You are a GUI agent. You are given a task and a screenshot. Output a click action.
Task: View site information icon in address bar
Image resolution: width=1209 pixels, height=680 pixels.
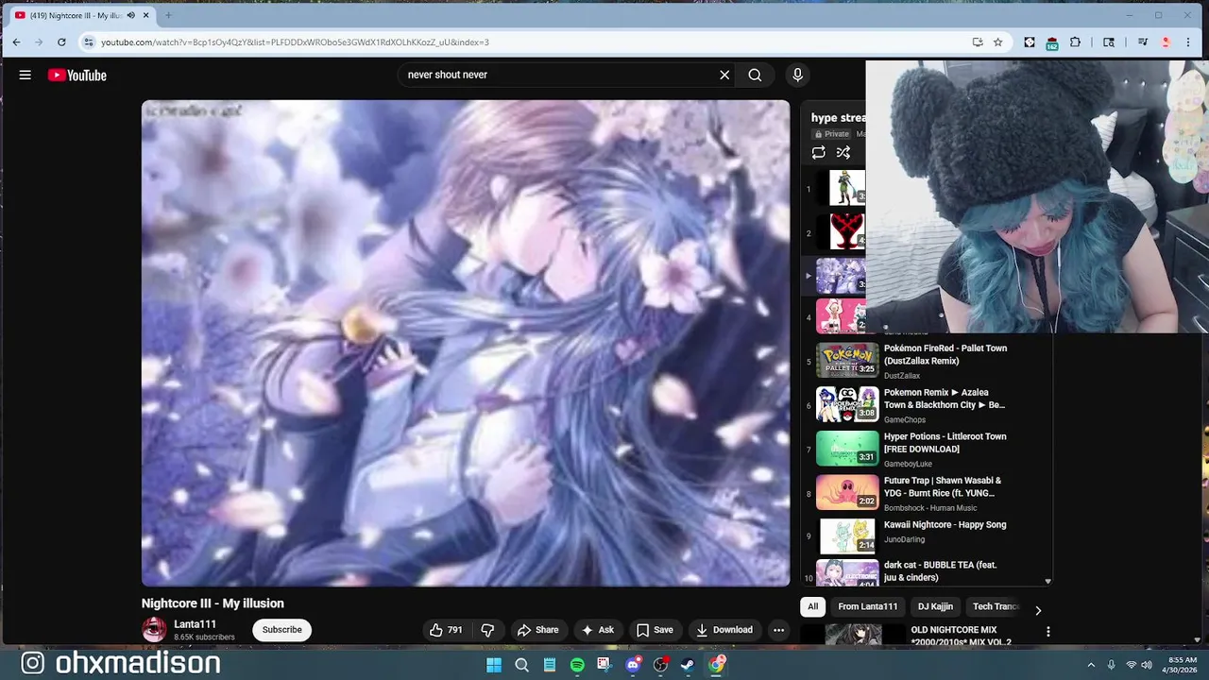pyautogui.click(x=88, y=42)
